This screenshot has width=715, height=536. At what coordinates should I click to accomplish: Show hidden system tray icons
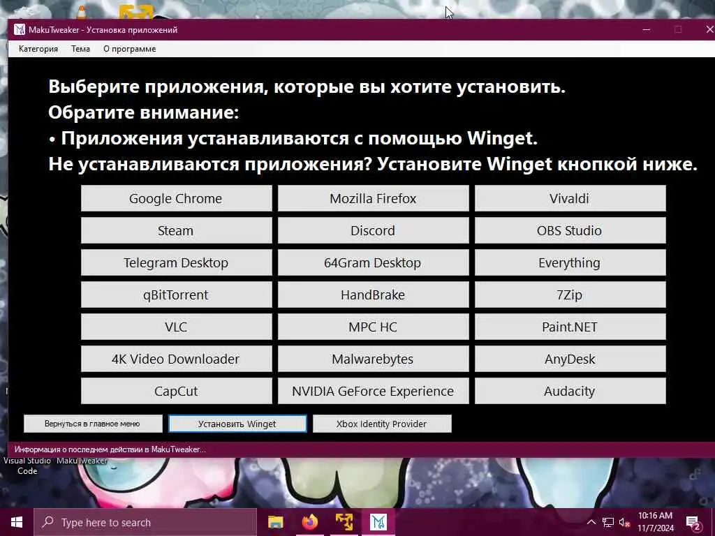click(x=591, y=522)
